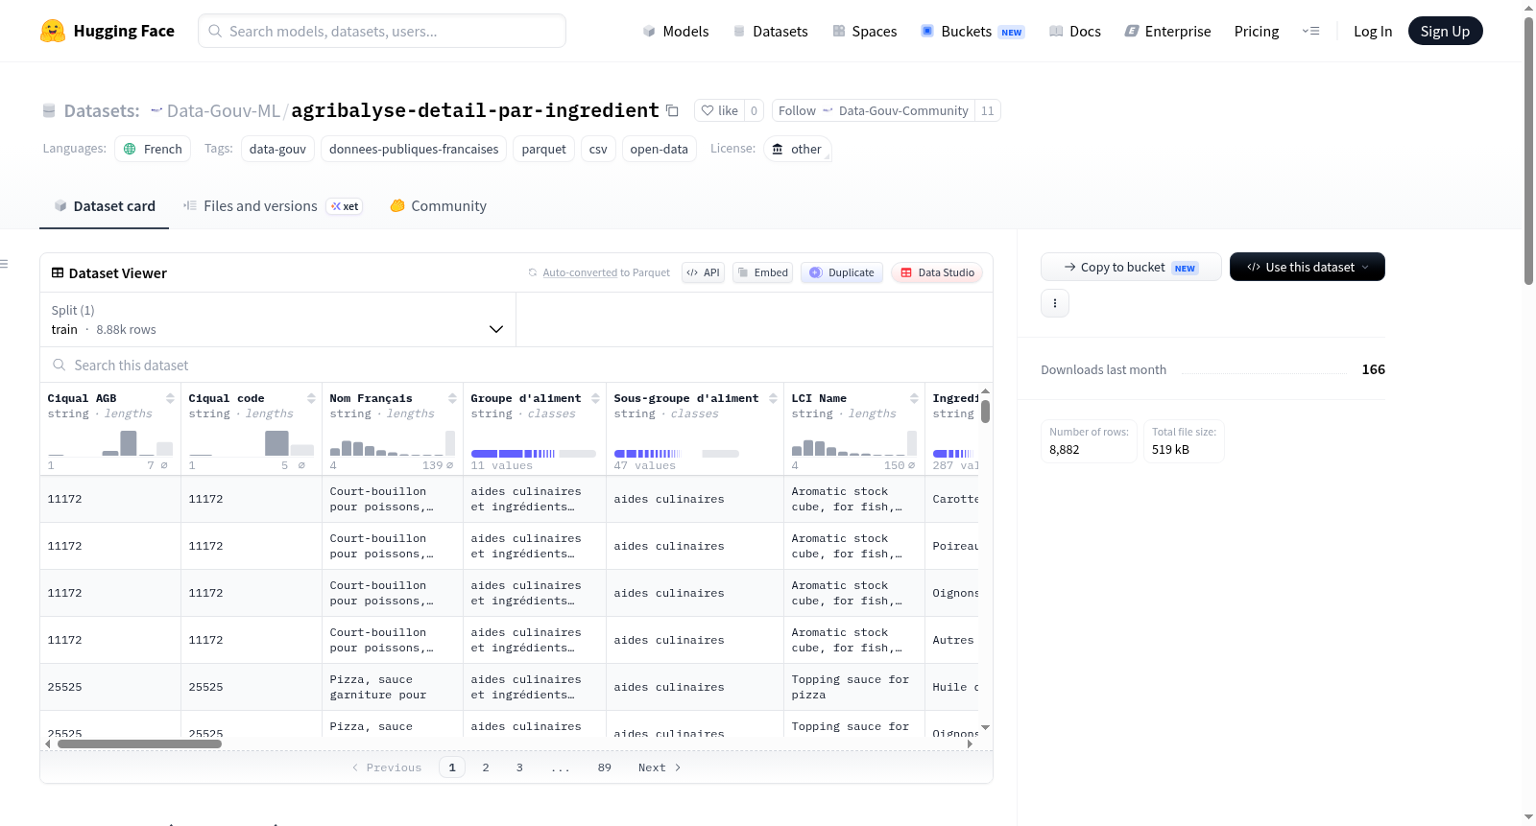Click the page scrollbar down arrow
1536x826 pixels.
(1528, 817)
